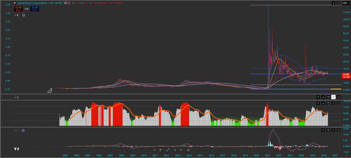The height and width of the screenshot is (158, 351).
Task: Open the USD currency dropdown
Action: [346, 3]
